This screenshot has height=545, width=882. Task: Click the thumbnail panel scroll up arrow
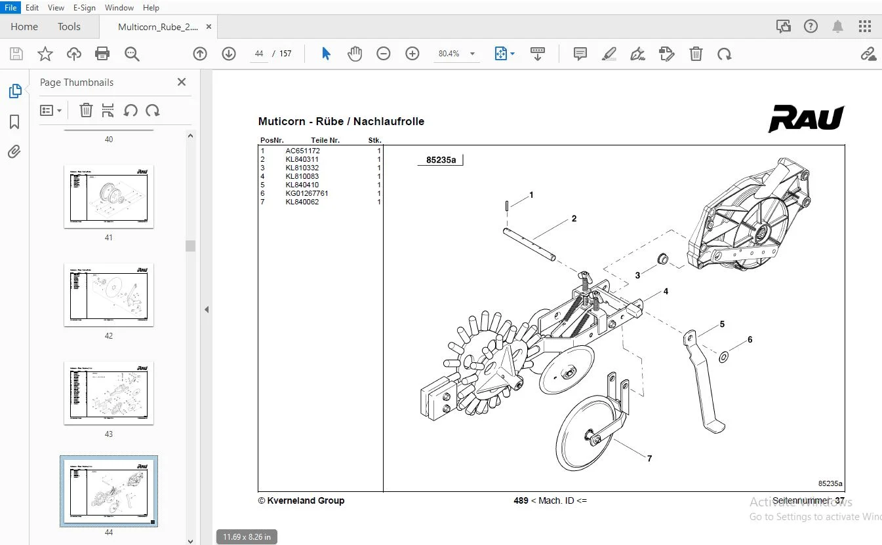pyautogui.click(x=190, y=136)
